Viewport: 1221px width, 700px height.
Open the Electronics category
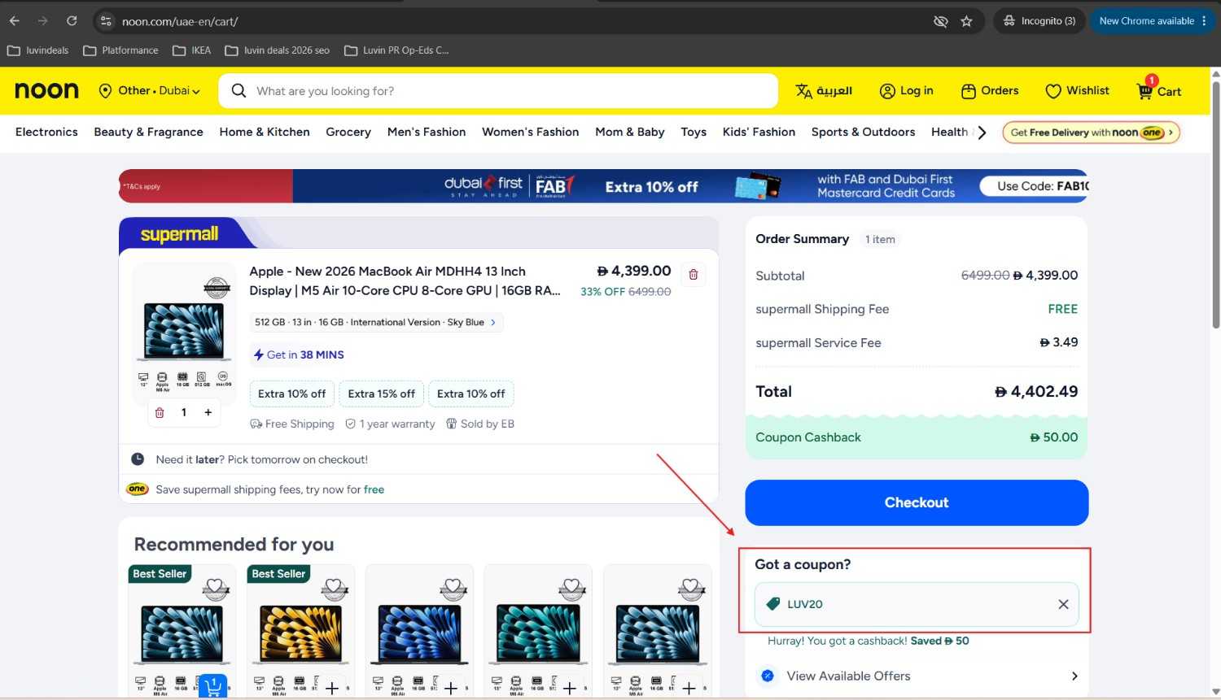pos(46,132)
